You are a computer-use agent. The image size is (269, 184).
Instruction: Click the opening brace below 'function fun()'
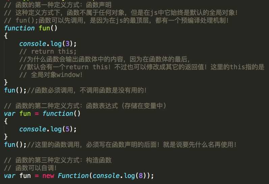pyautogui.click(x=6, y=36)
